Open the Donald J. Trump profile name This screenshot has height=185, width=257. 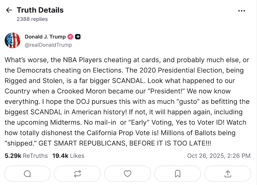(45, 37)
